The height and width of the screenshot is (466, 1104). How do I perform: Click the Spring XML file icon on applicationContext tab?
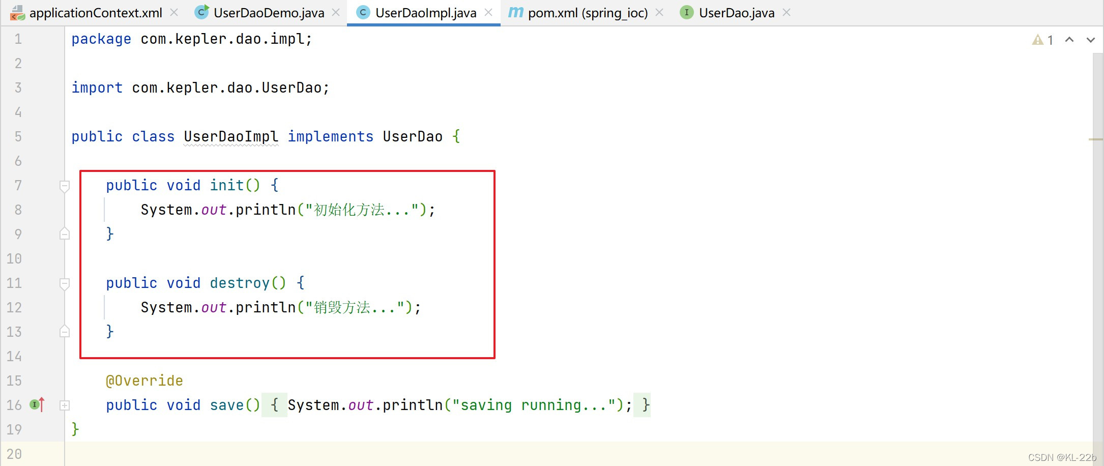point(17,13)
